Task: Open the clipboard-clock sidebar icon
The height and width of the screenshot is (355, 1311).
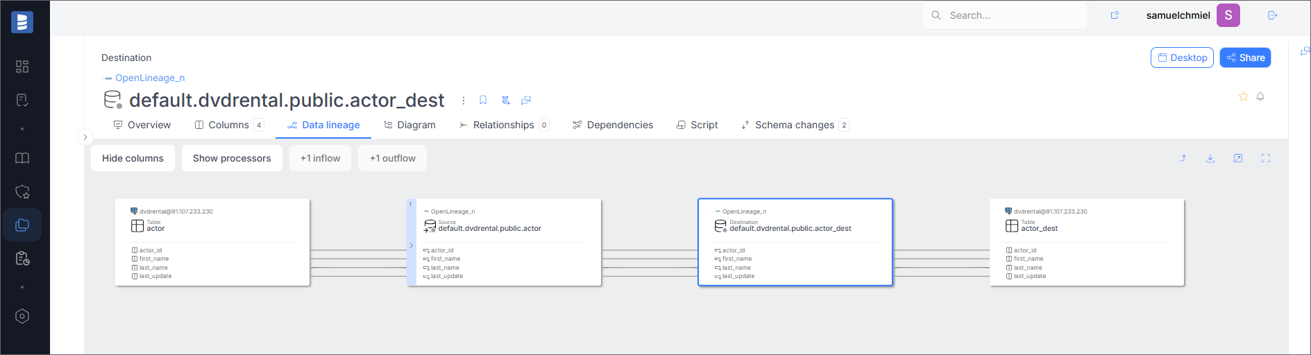Action: pos(22,259)
